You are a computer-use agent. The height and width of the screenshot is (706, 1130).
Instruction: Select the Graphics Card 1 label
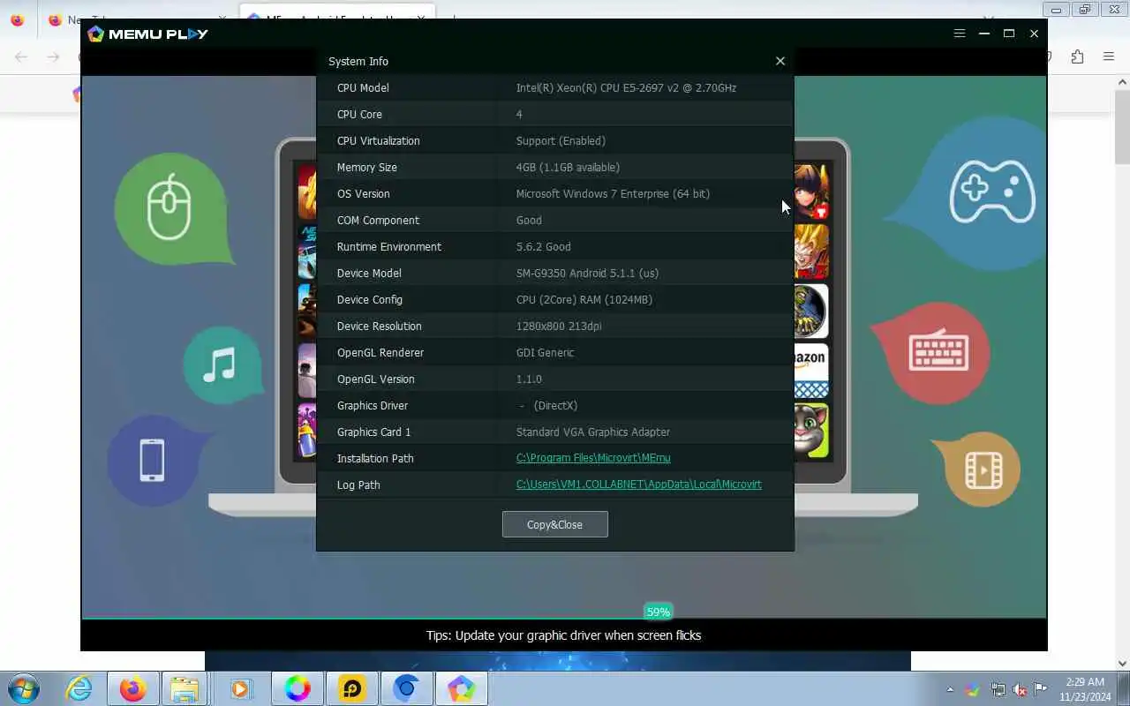pyautogui.click(x=373, y=432)
